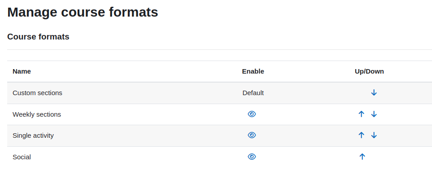Select the Custom sections row name
This screenshot has height=175, width=432.
38,93
